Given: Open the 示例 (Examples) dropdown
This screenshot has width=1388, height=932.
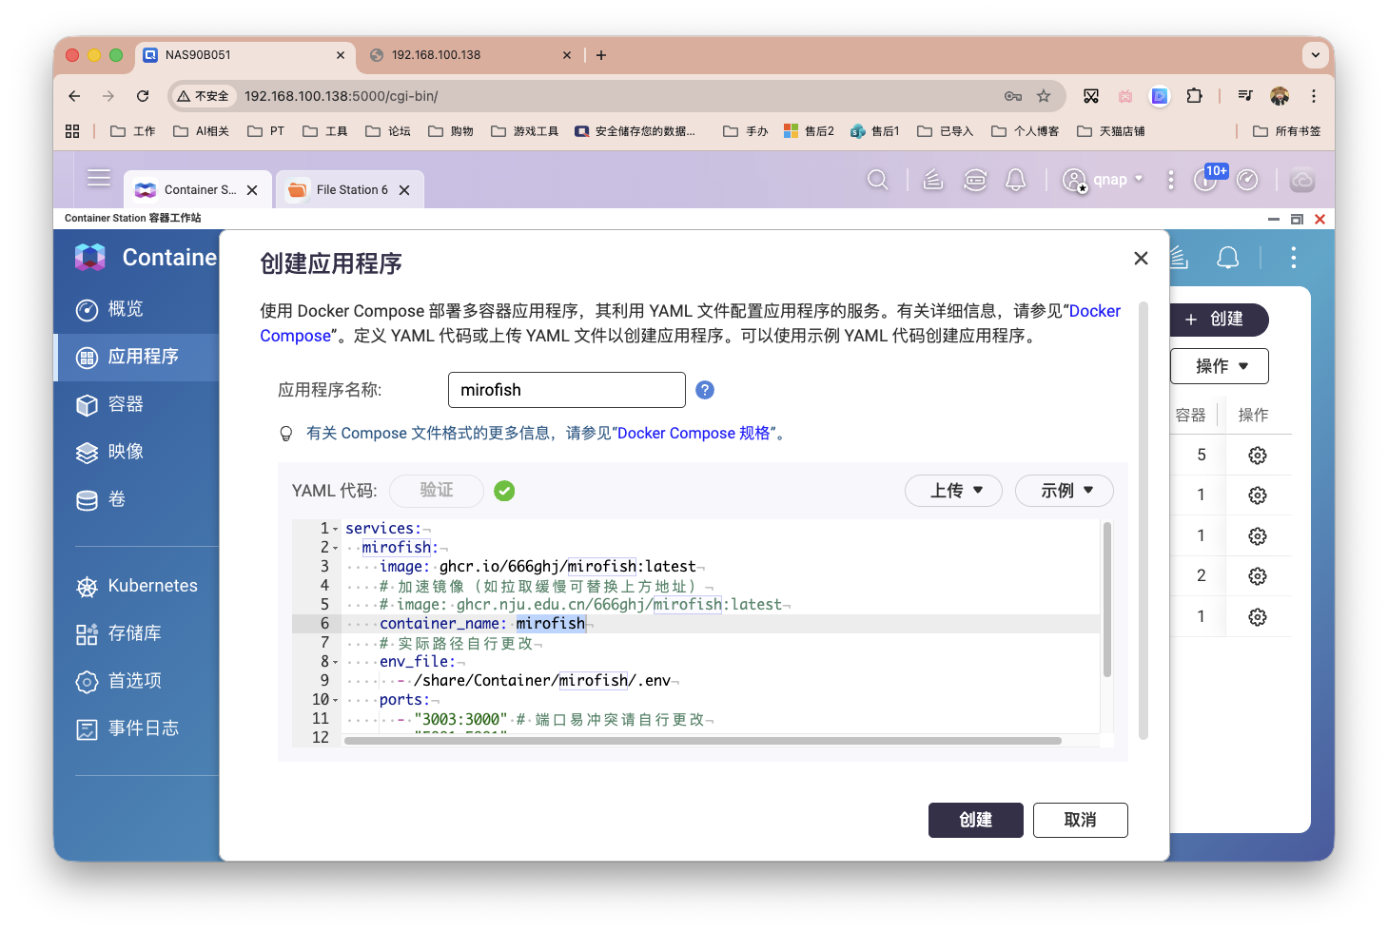Looking at the screenshot, I should (1064, 491).
